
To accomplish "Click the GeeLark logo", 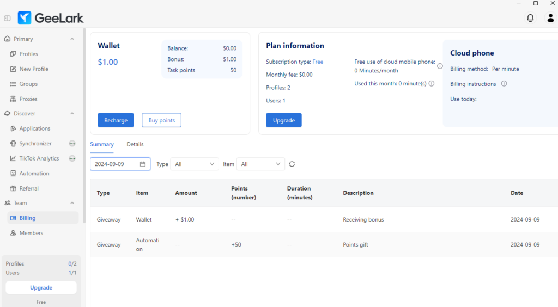I will (x=51, y=18).
